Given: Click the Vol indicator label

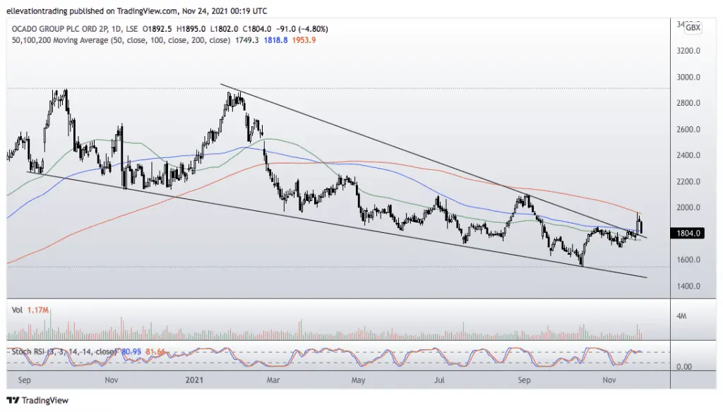Looking at the screenshot, I should [17, 310].
